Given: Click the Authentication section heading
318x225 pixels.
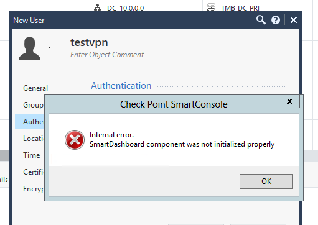Looking at the screenshot, I should (x=121, y=86).
